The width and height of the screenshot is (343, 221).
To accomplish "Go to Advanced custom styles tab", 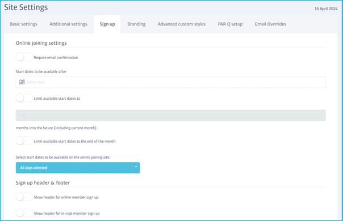I will coord(182,24).
